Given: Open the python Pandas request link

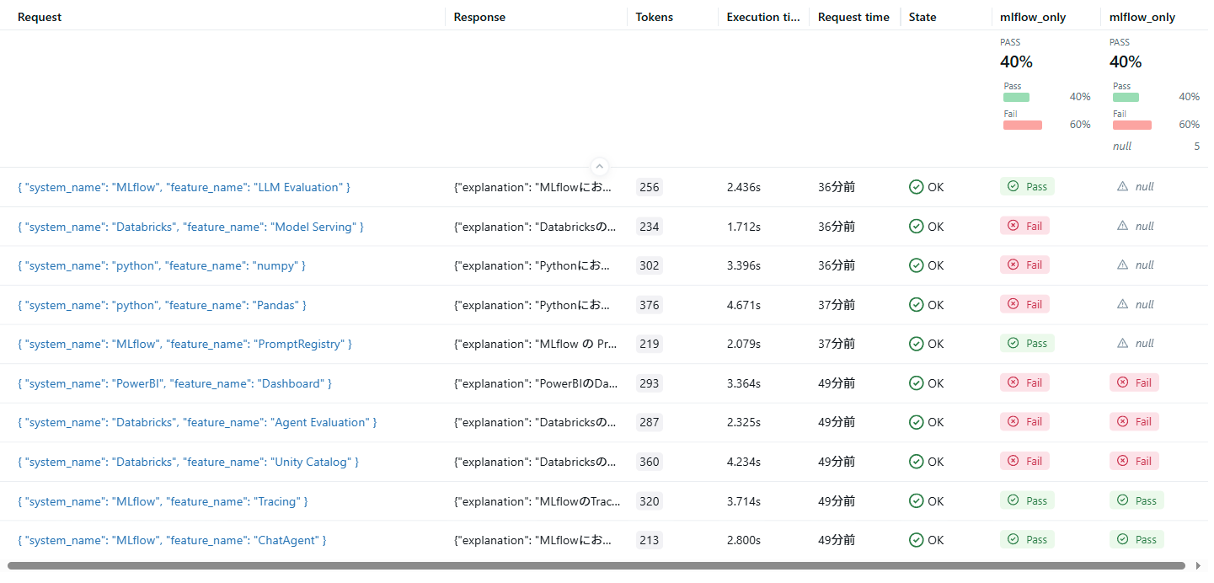Looking at the screenshot, I should click(x=162, y=305).
